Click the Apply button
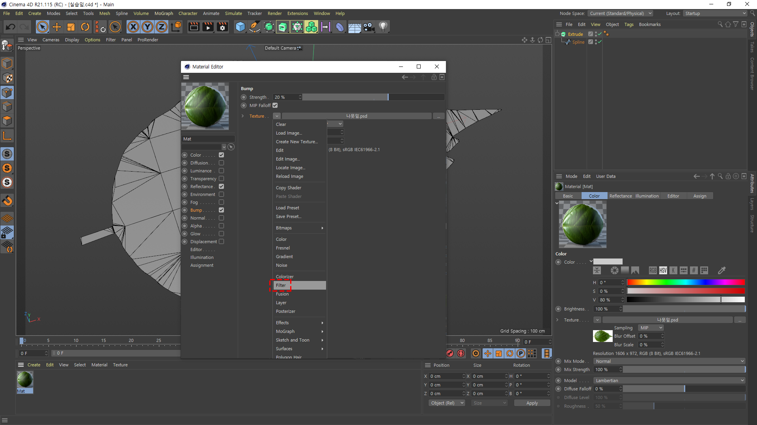Screen dimensions: 757x425 (x=531, y=403)
